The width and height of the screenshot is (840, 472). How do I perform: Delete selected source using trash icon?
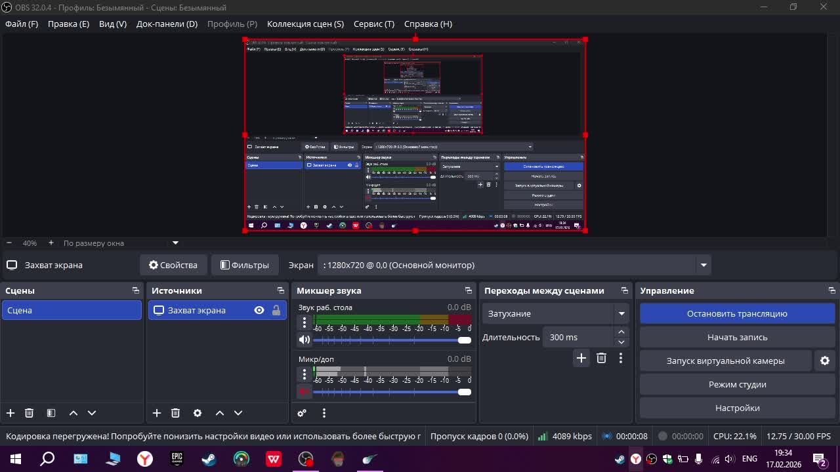point(175,413)
